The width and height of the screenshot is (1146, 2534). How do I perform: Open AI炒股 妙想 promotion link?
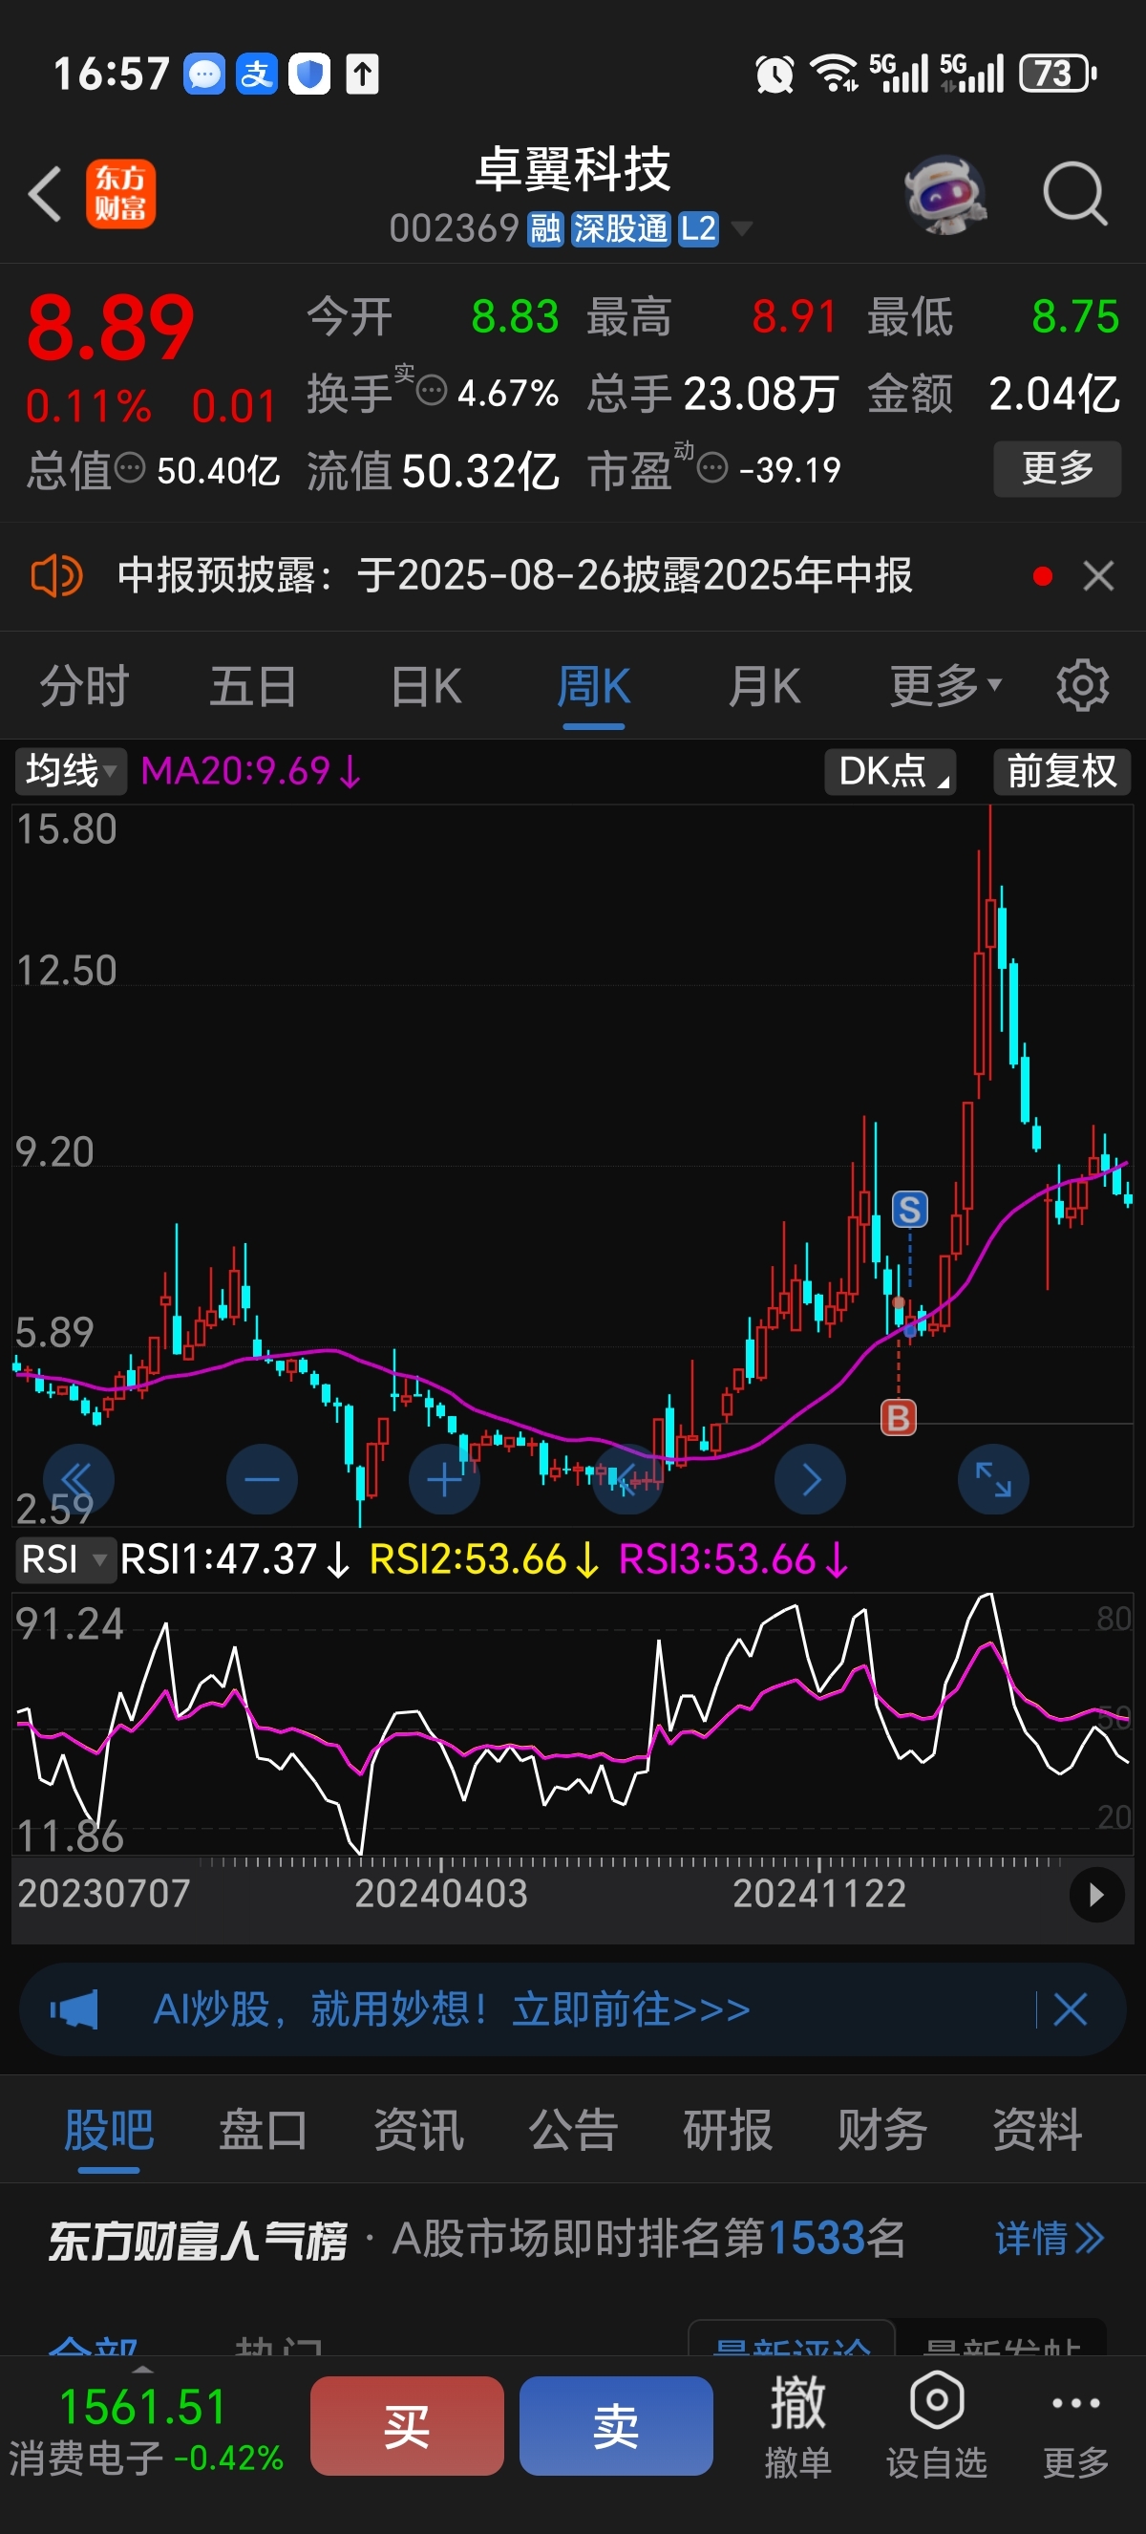click(451, 2008)
